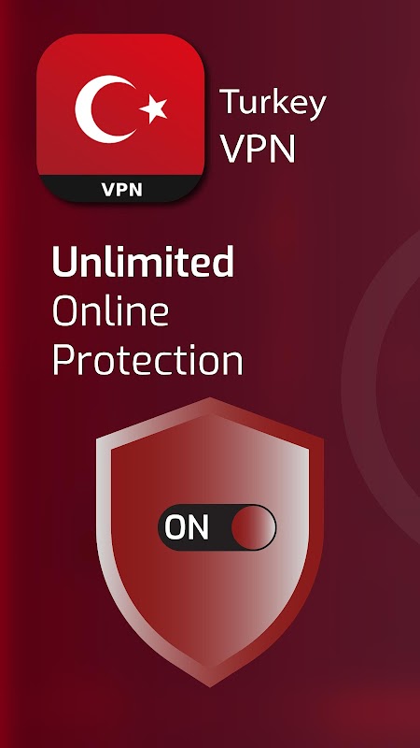Click the word Protection in the tagline

pos(147,360)
